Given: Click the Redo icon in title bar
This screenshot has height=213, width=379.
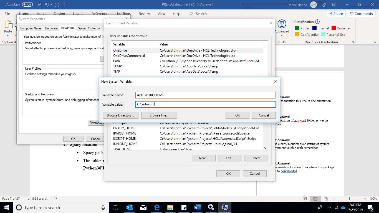Looking at the screenshot, I should 57,5.
